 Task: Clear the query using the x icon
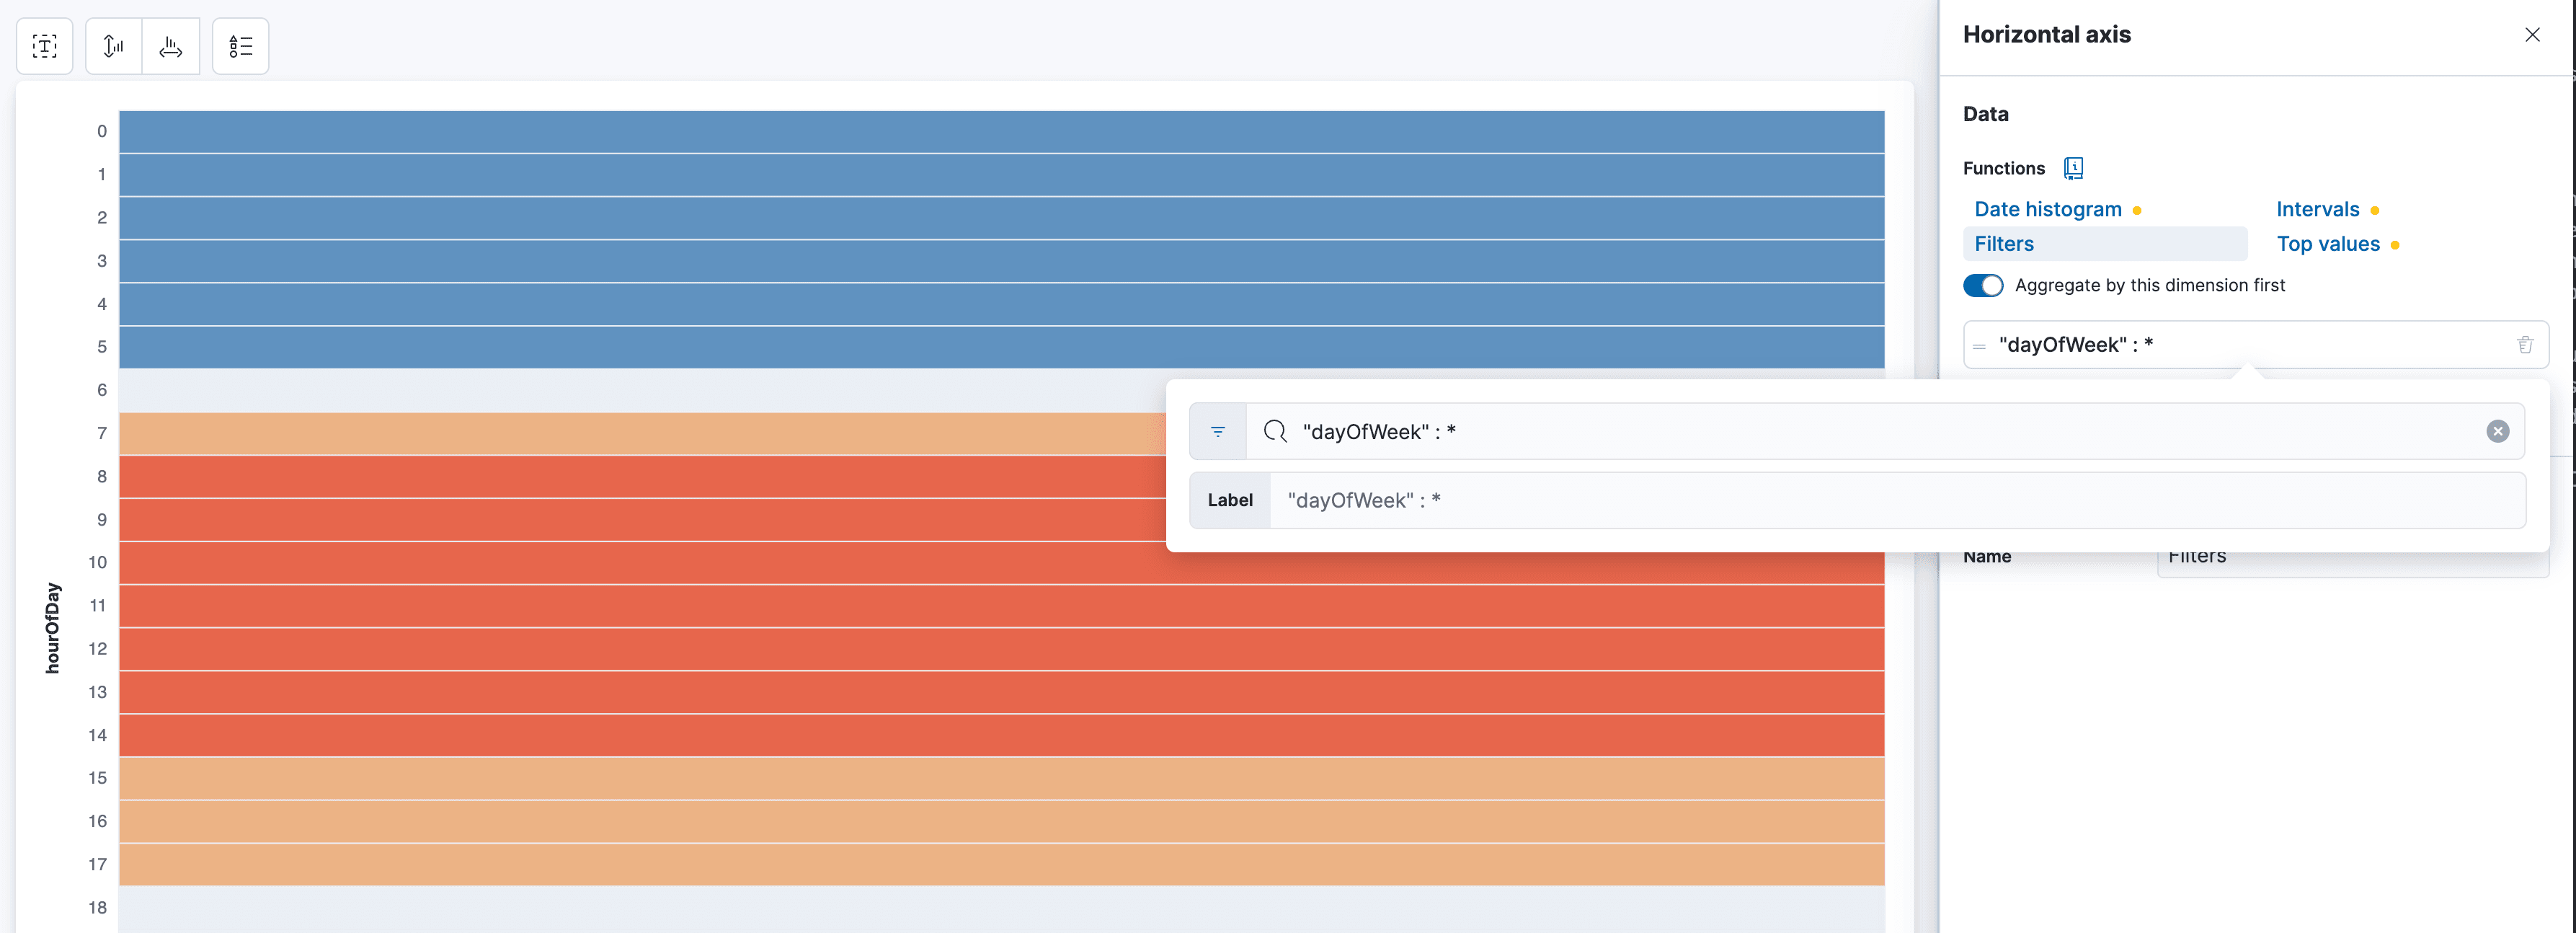(x=2498, y=431)
